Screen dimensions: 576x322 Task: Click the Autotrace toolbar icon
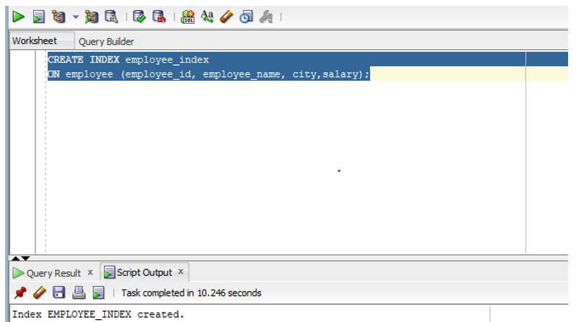tap(92, 17)
